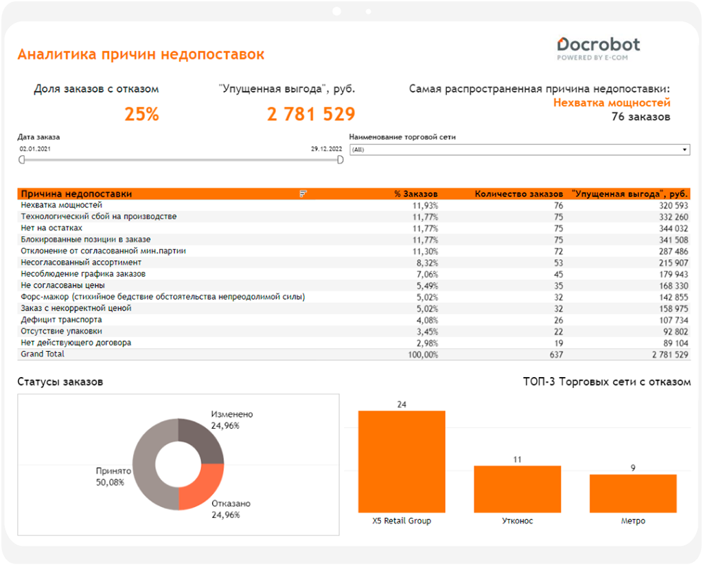Click the "Упущенная выгода", руб. column header
The width and height of the screenshot is (703, 566).
pos(629,194)
